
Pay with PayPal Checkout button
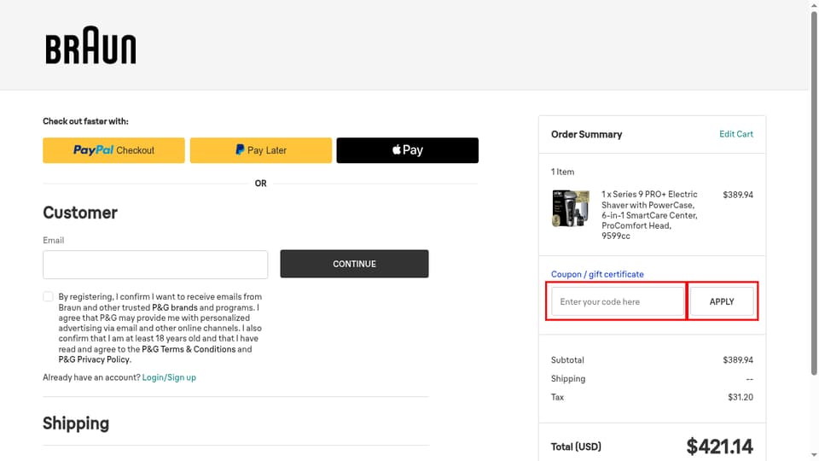click(x=113, y=150)
